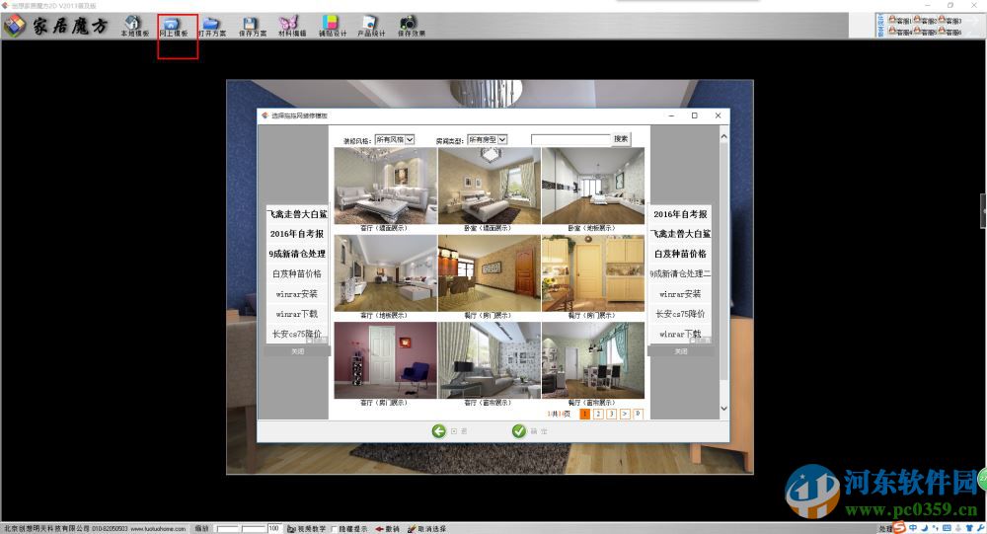Click dialog scrollbar down arrow

(723, 409)
